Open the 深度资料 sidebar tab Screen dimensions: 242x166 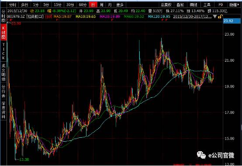[x=3, y=110]
